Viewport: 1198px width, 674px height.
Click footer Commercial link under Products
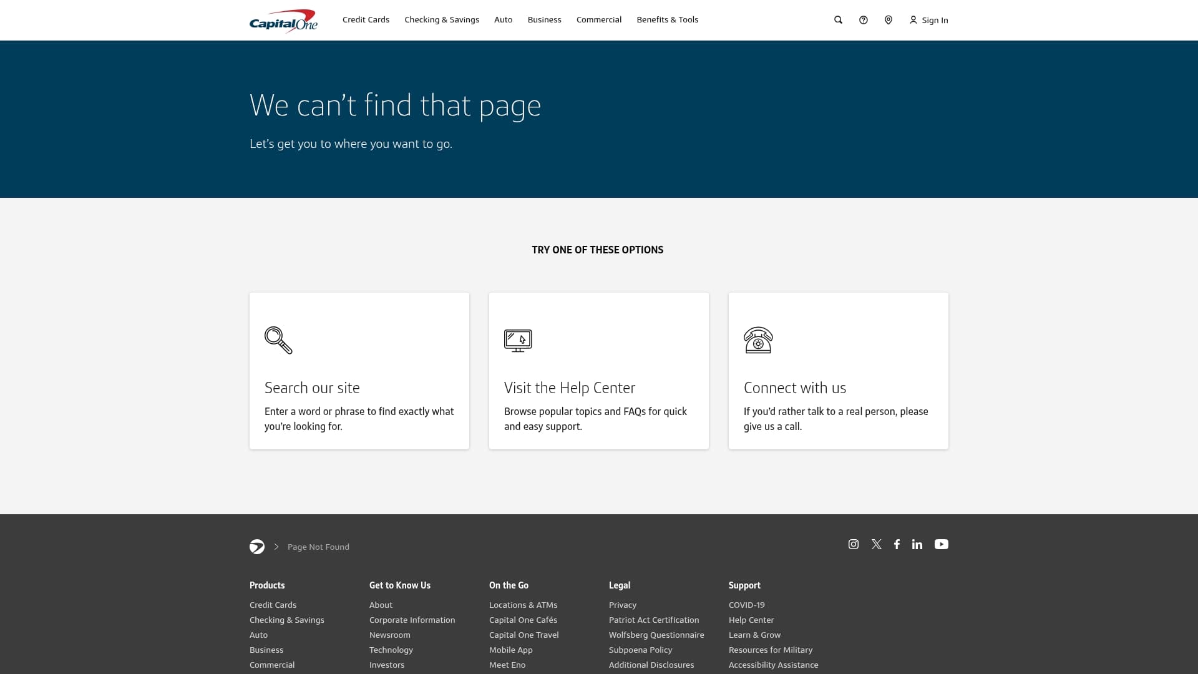(272, 665)
